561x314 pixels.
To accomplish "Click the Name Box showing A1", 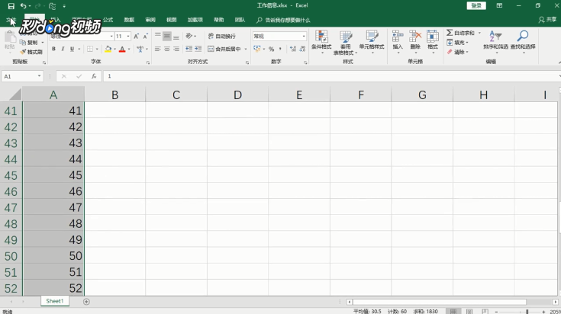I will (x=22, y=76).
